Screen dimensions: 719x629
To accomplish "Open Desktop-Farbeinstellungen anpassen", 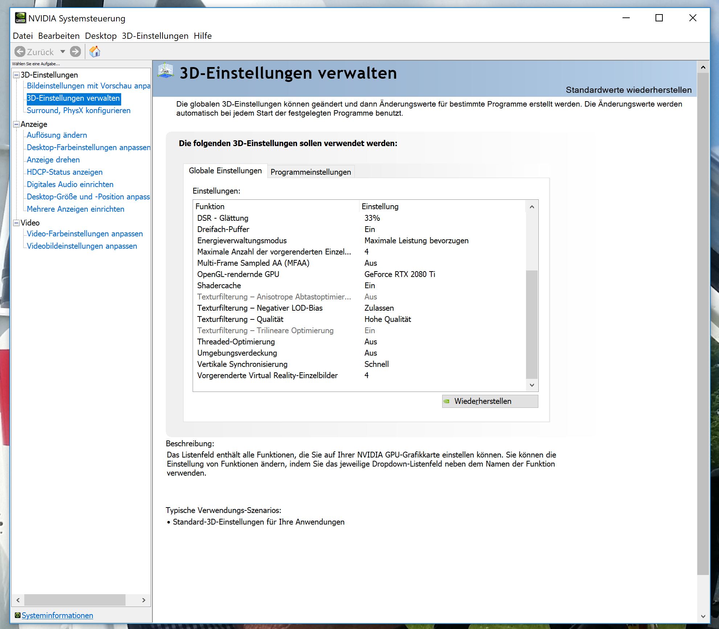I will [89, 148].
